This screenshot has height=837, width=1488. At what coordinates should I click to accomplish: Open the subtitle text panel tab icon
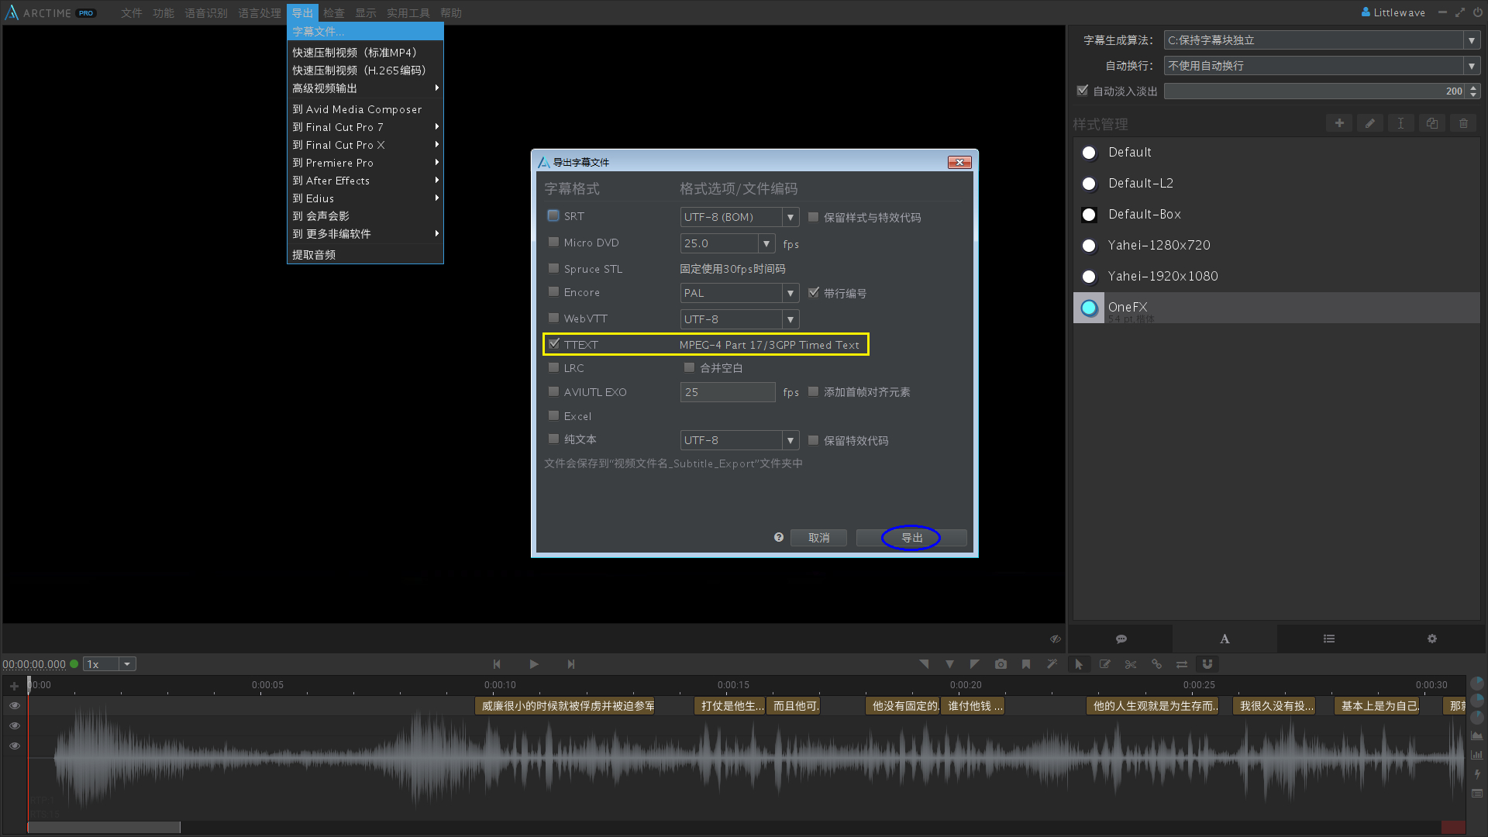pos(1121,639)
